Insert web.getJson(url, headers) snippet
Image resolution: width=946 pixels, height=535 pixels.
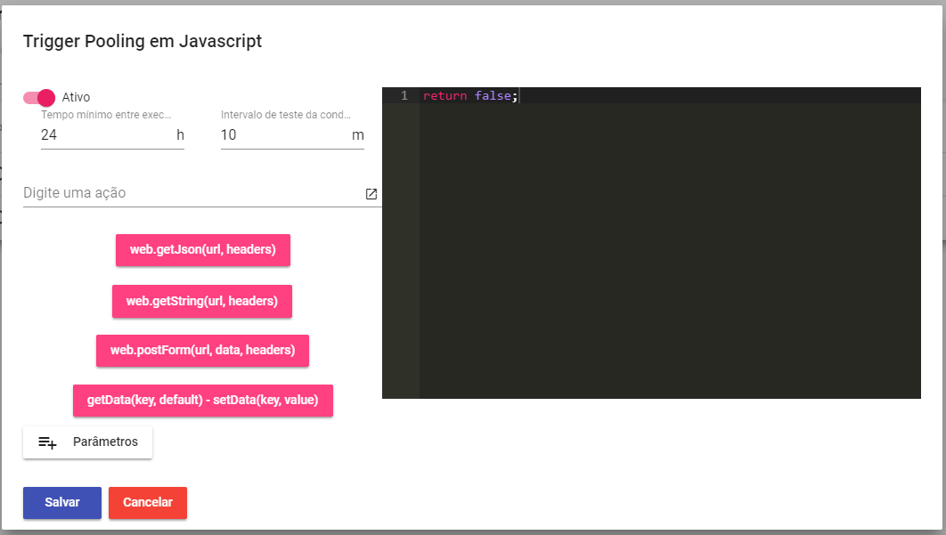[203, 250]
